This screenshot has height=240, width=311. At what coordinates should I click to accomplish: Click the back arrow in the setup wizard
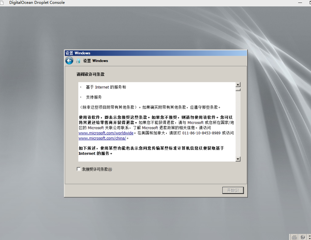click(x=69, y=60)
